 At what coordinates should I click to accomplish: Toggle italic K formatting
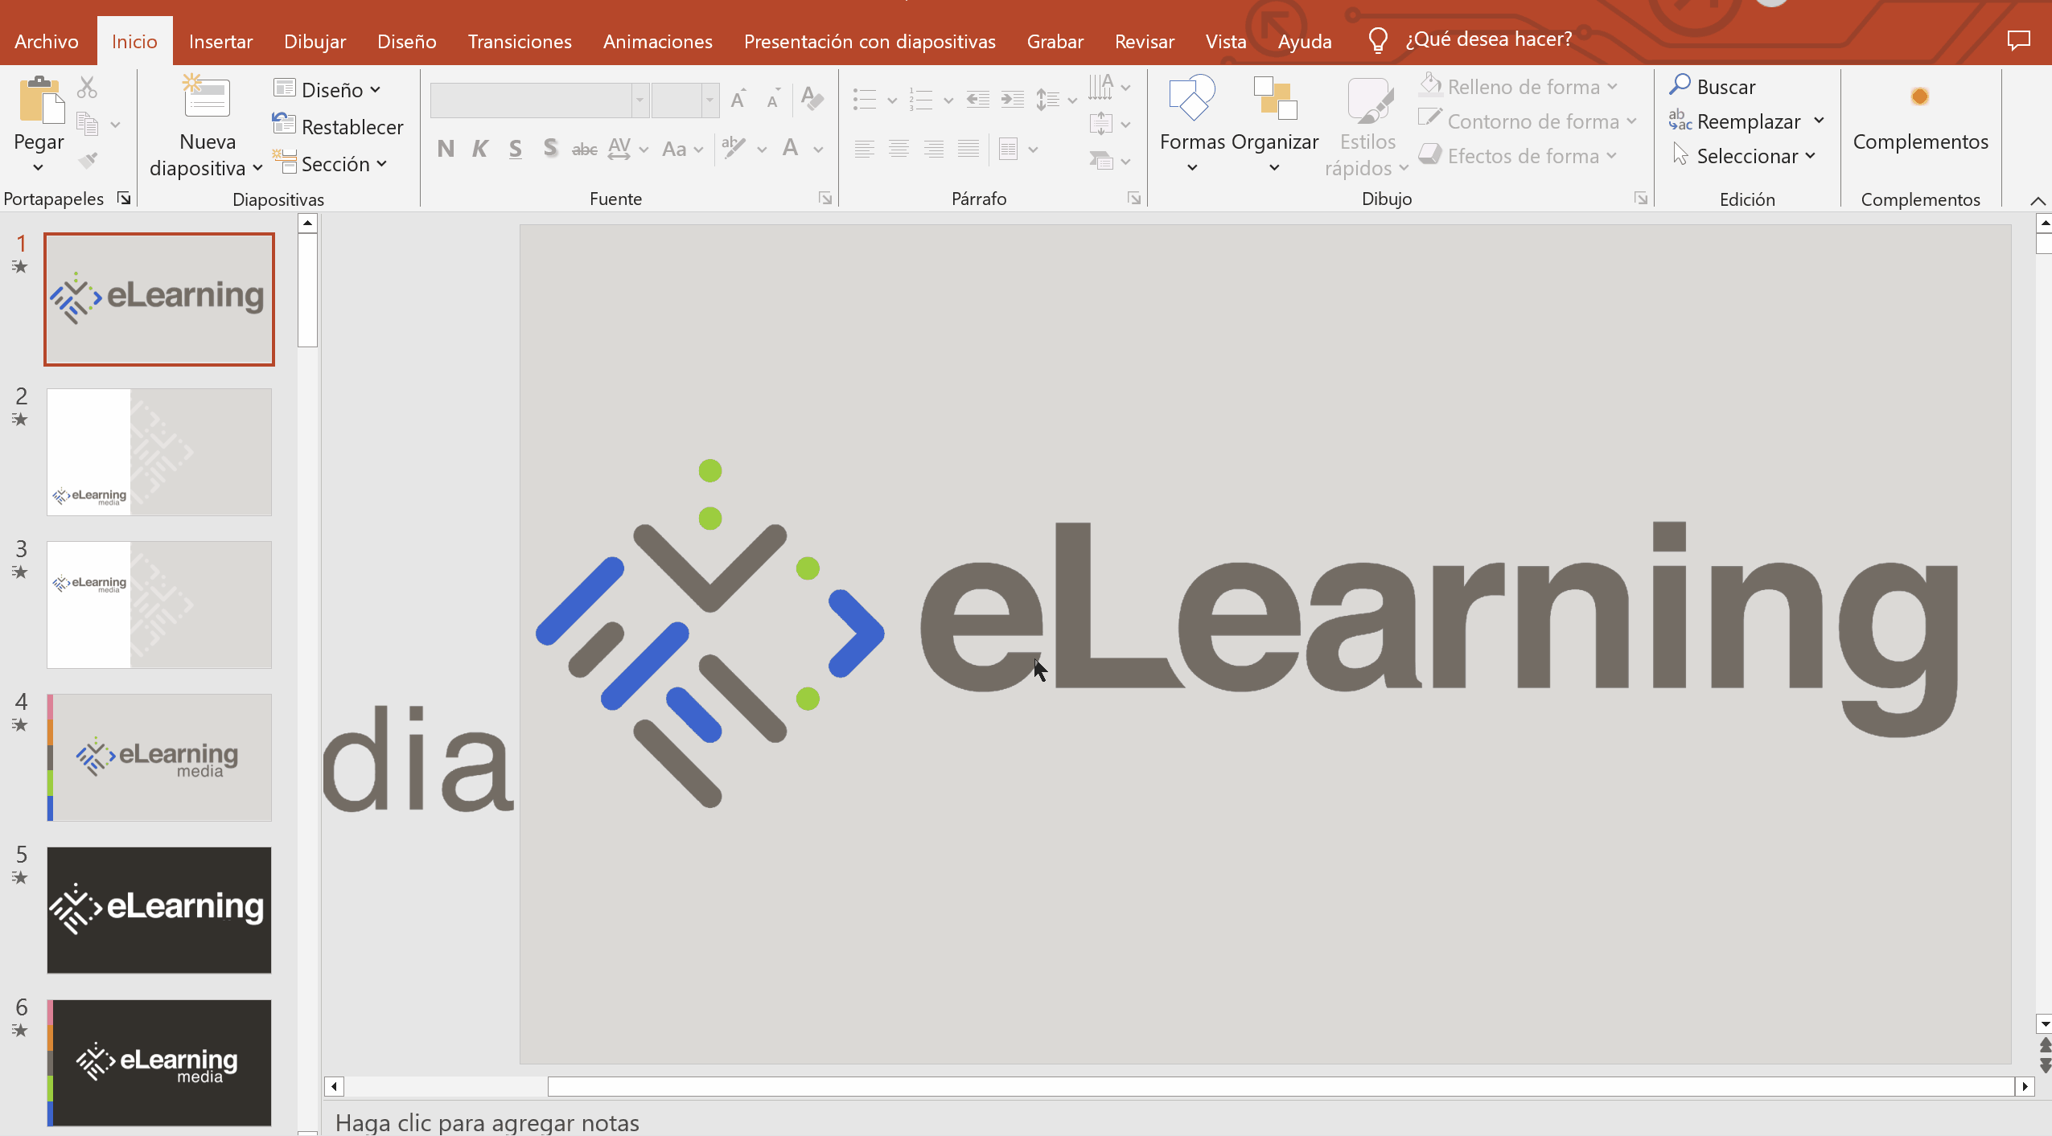[x=480, y=149]
